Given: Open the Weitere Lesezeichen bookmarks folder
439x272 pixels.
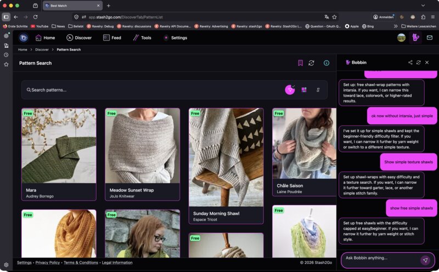Looking at the screenshot, I should (x=419, y=26).
